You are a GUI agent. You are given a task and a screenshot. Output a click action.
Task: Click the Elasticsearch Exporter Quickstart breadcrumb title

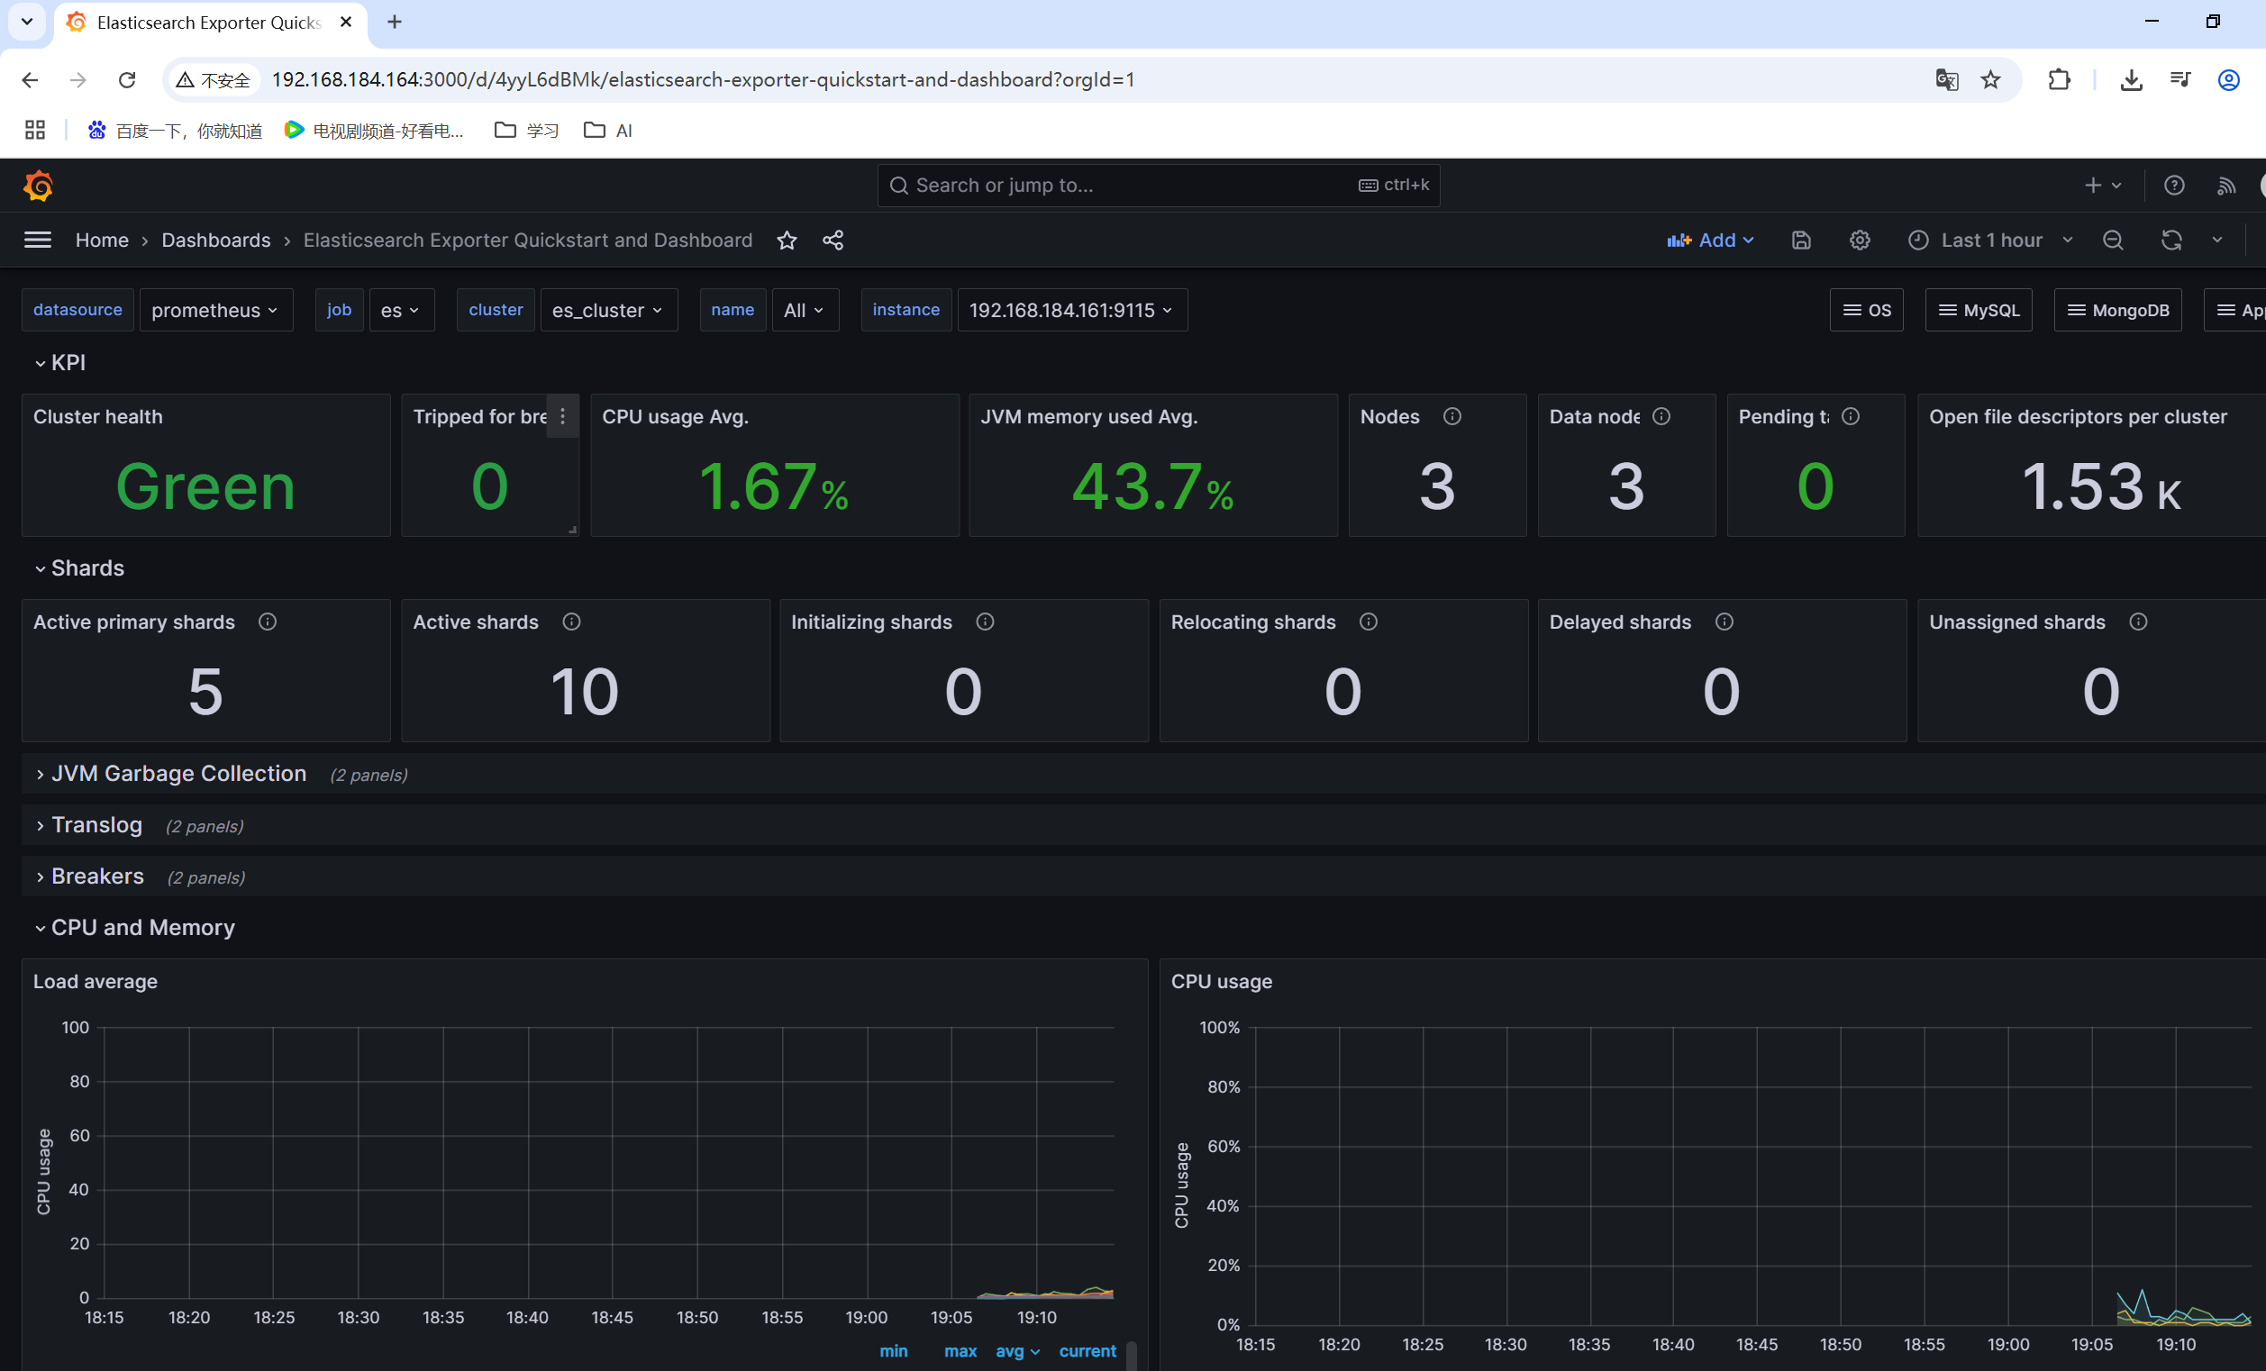pos(528,240)
